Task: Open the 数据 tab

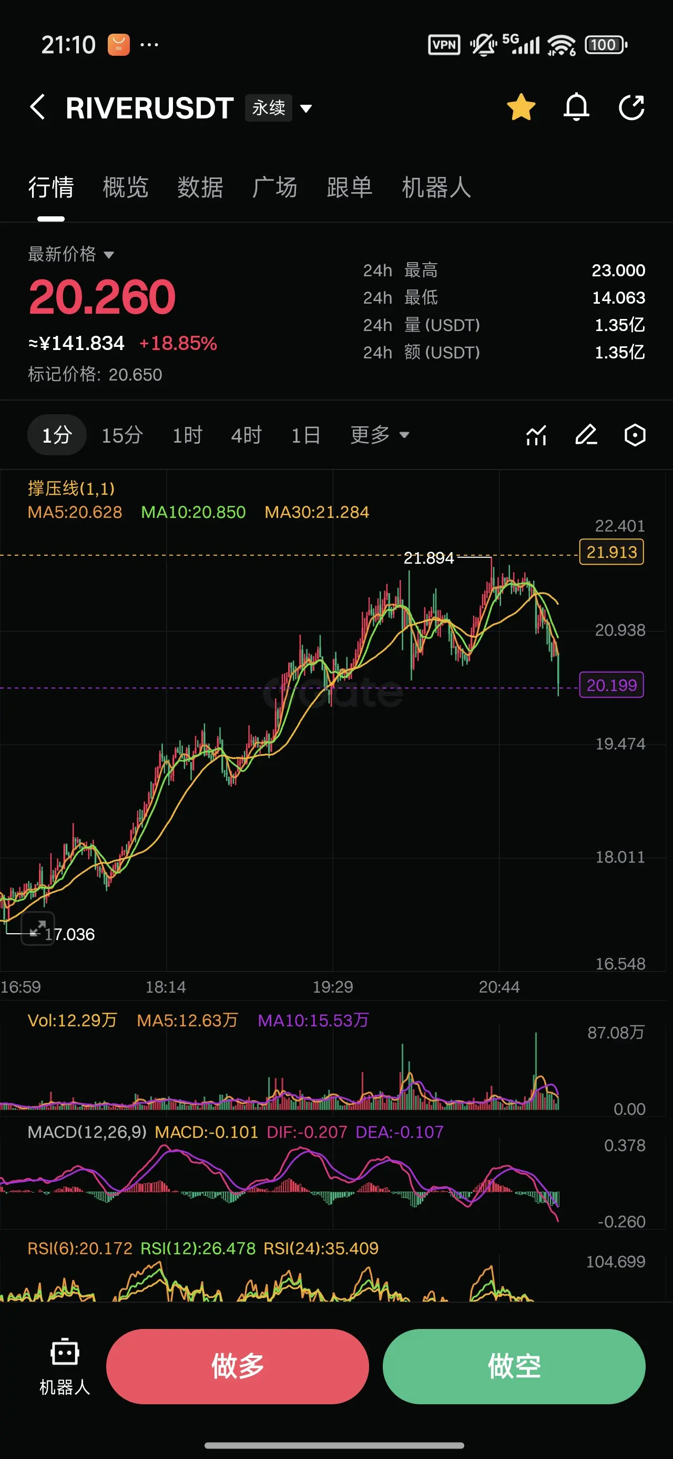Action: coord(200,187)
